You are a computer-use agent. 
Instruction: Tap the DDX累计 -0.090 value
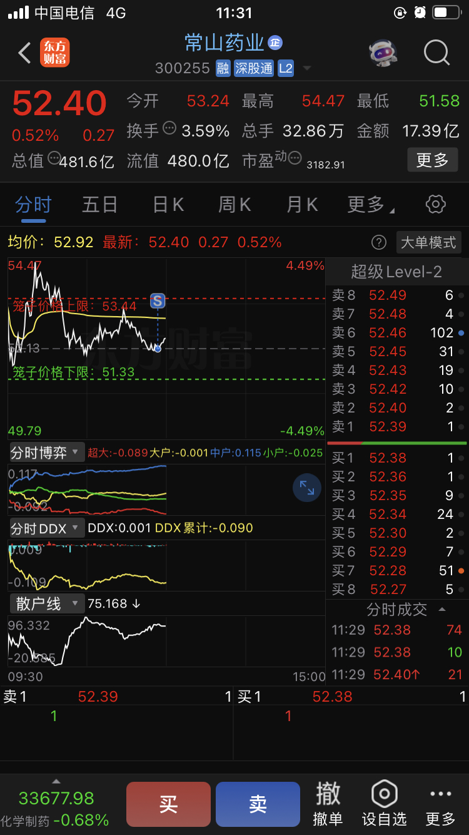(204, 528)
